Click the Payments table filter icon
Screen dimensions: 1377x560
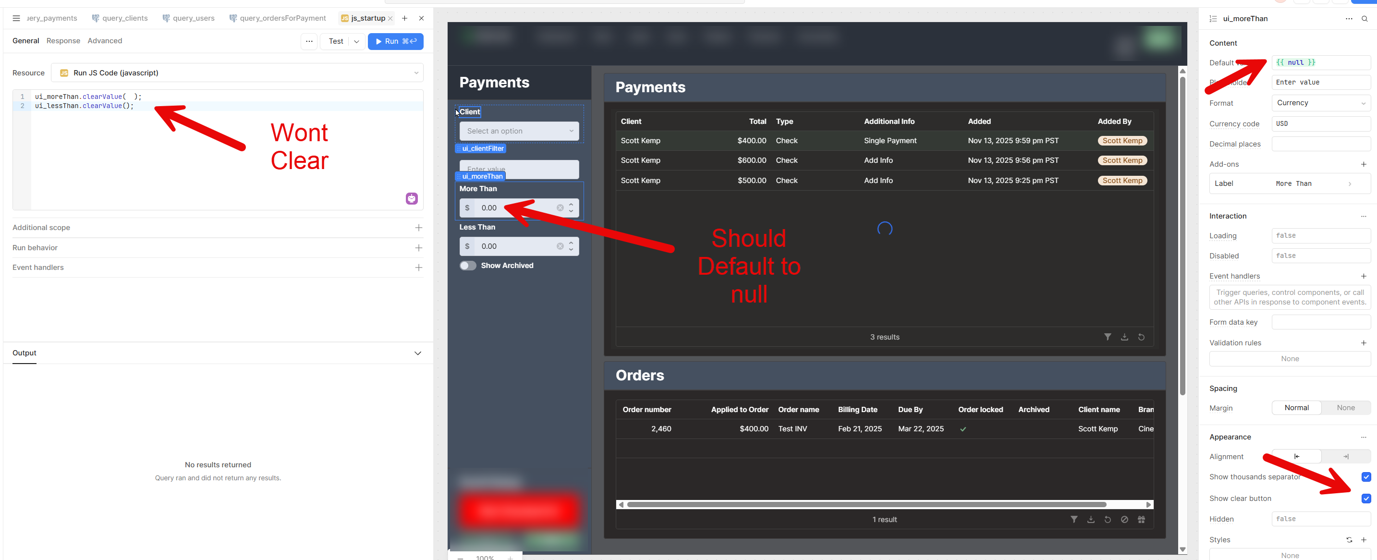pos(1107,337)
